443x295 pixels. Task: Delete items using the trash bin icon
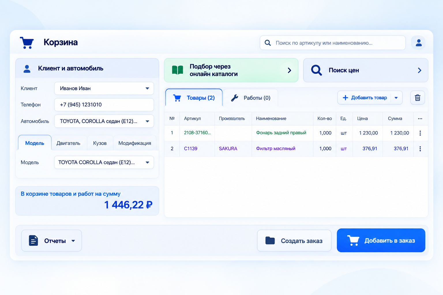click(x=417, y=98)
